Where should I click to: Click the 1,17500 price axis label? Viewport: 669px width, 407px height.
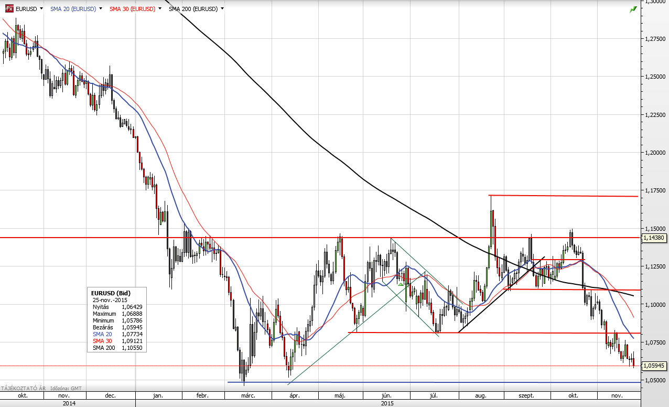tap(655, 190)
